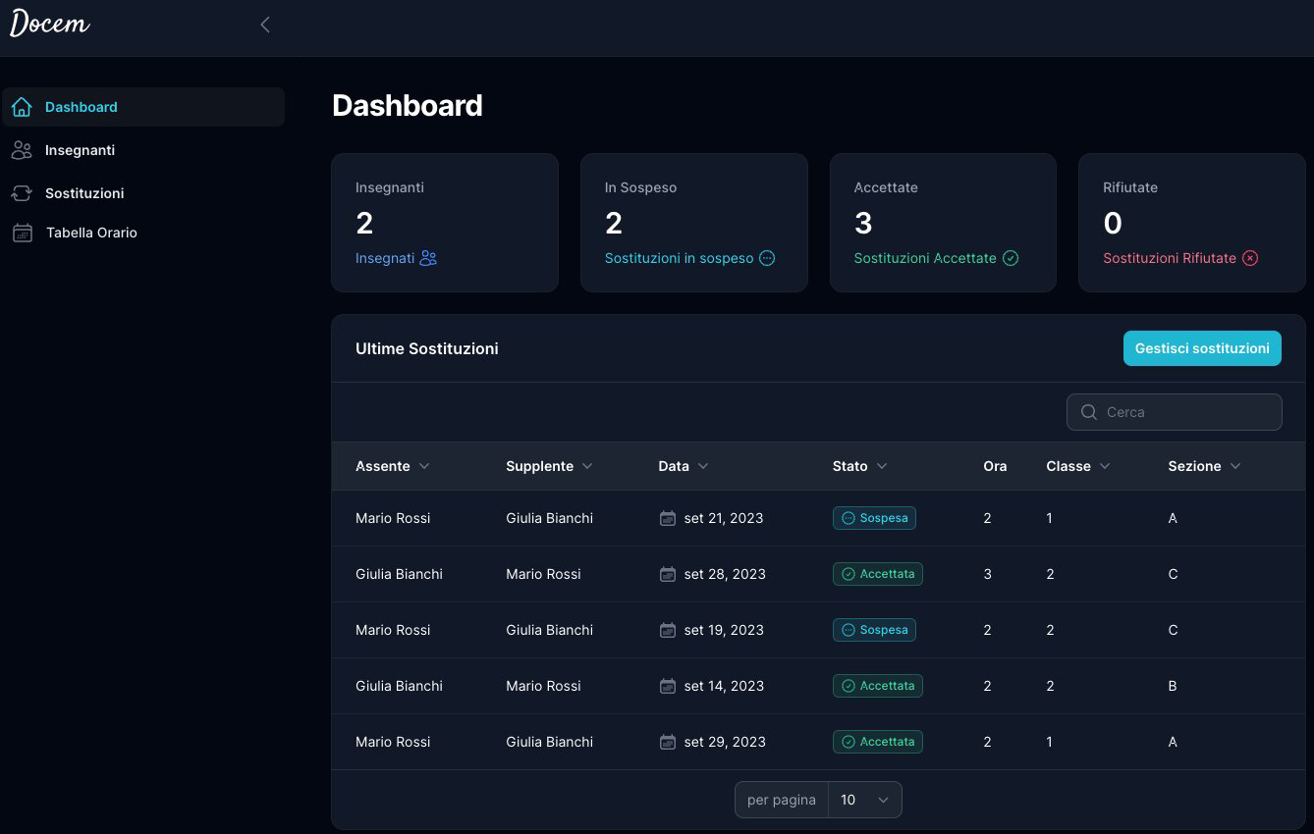Sort by the Data column header
Image resolution: width=1314 pixels, height=834 pixels.
684,466
